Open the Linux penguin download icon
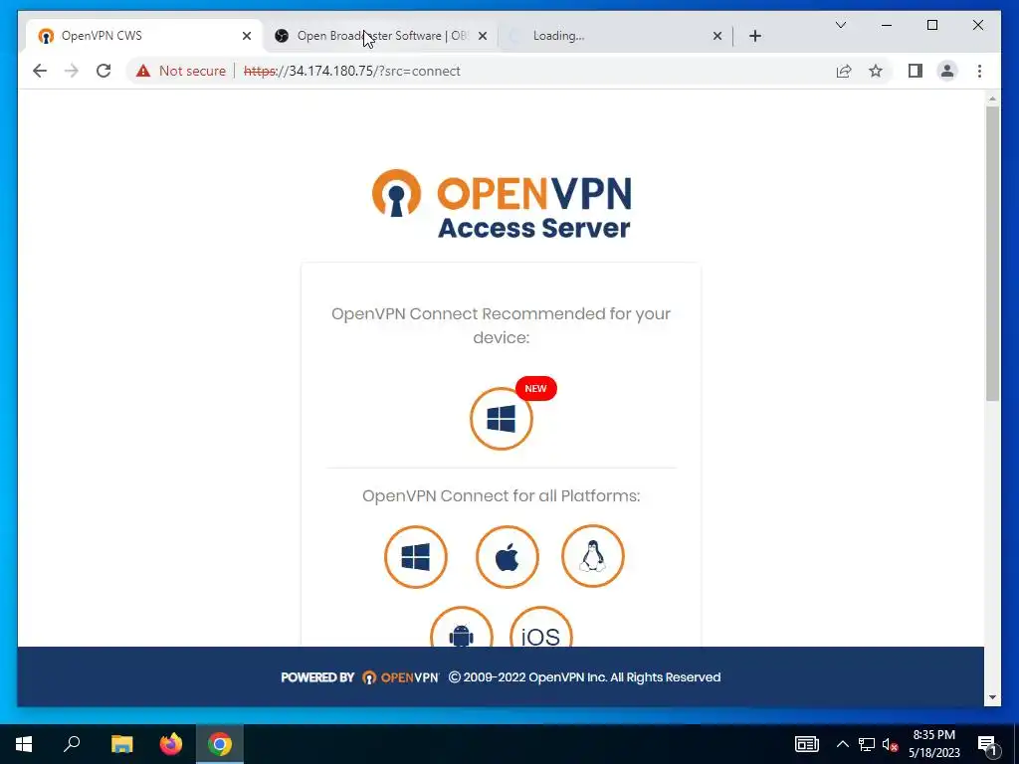This screenshot has width=1019, height=764. [593, 556]
